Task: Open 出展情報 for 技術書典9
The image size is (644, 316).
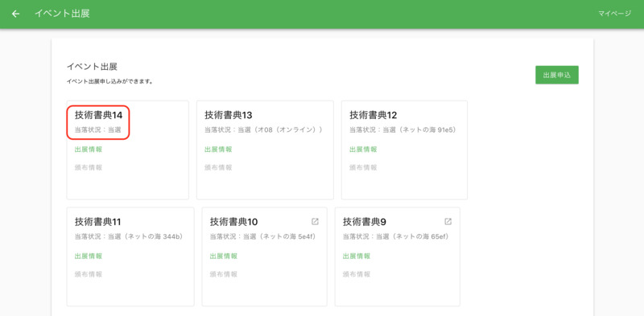Action: [x=357, y=256]
